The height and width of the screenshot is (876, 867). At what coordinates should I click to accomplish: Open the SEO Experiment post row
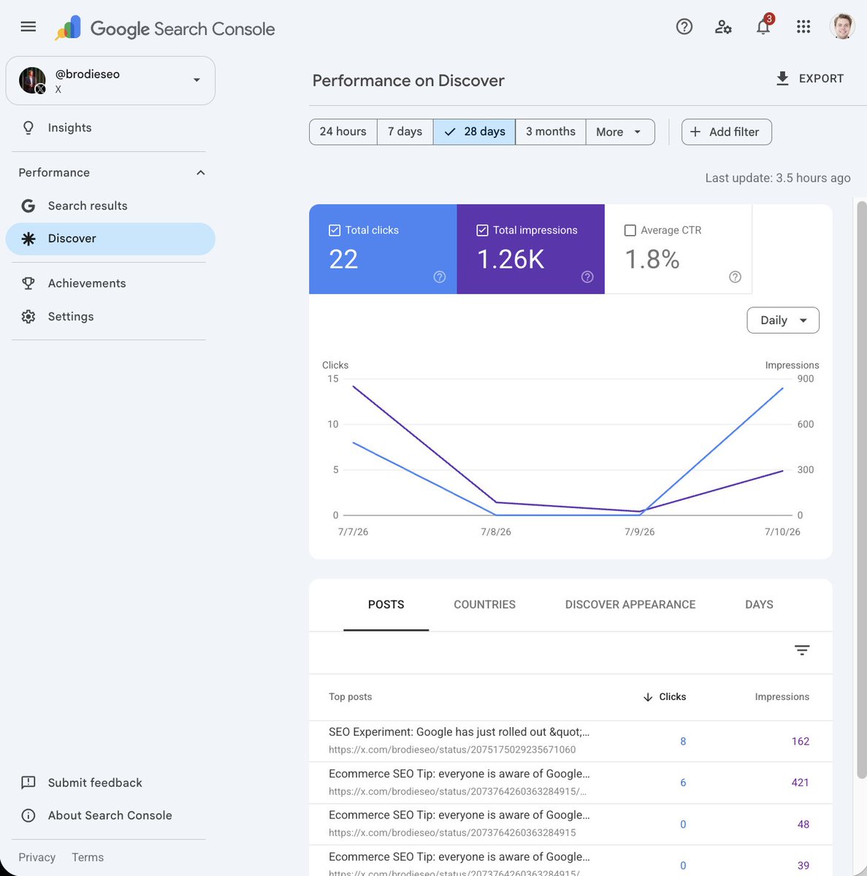click(x=570, y=741)
